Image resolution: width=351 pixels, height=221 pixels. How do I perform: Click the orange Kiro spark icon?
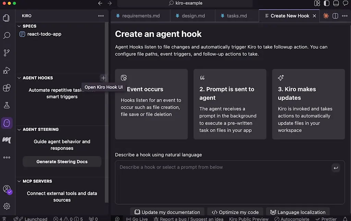326,16
